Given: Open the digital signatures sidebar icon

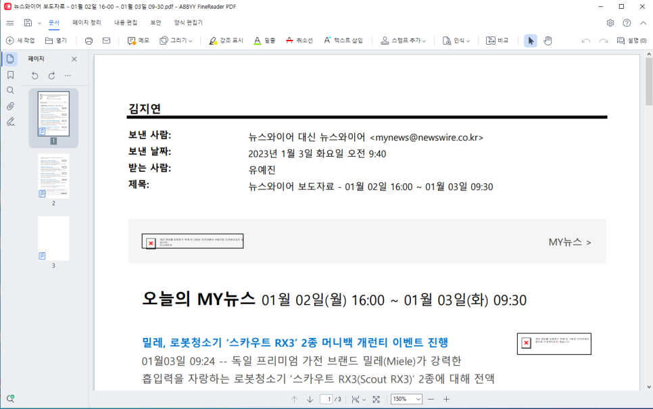Looking at the screenshot, I should (10, 122).
